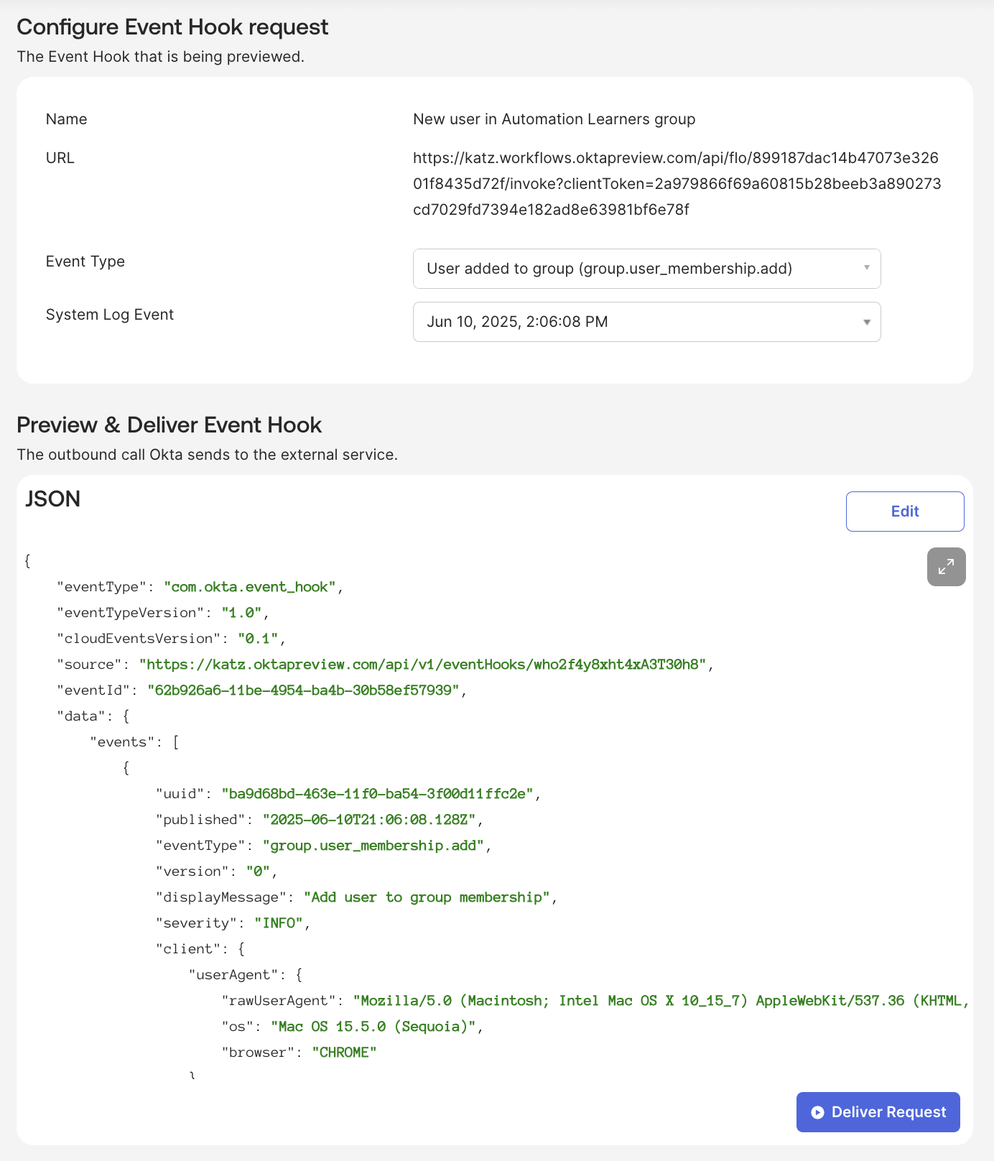Click the Event Type dropdown chevron arrow
This screenshot has height=1161, width=994.
click(x=866, y=269)
